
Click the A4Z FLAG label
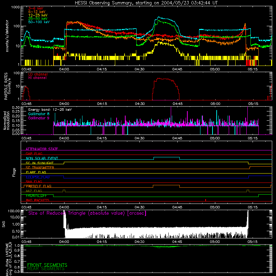[x=34, y=191]
